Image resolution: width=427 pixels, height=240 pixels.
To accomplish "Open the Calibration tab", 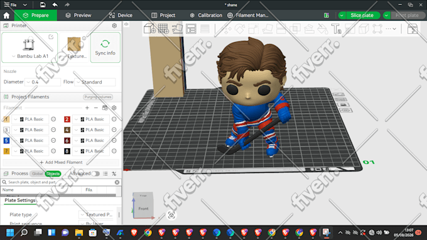I will [x=206, y=16].
